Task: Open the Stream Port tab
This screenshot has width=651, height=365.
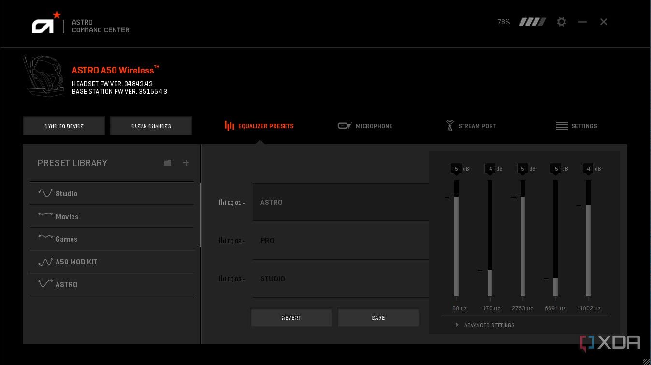Action: click(470, 126)
